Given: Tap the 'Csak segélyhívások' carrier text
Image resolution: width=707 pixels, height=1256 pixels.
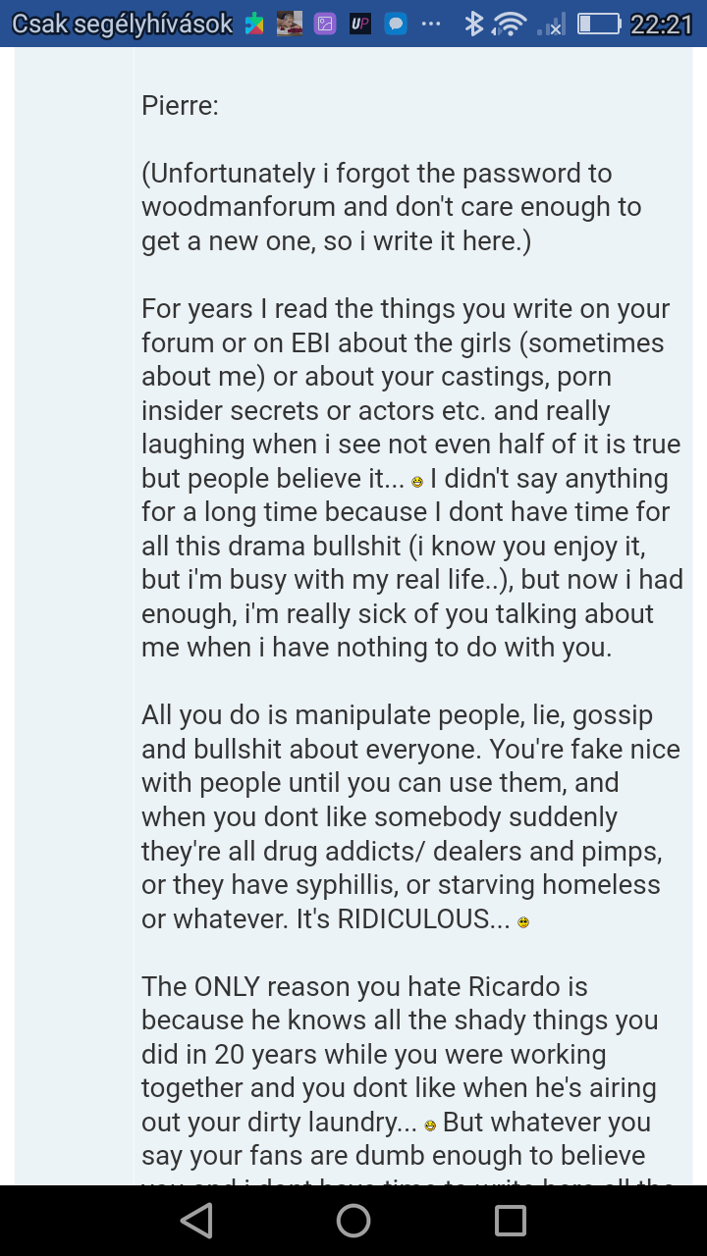Looking at the screenshot, I should 122,24.
